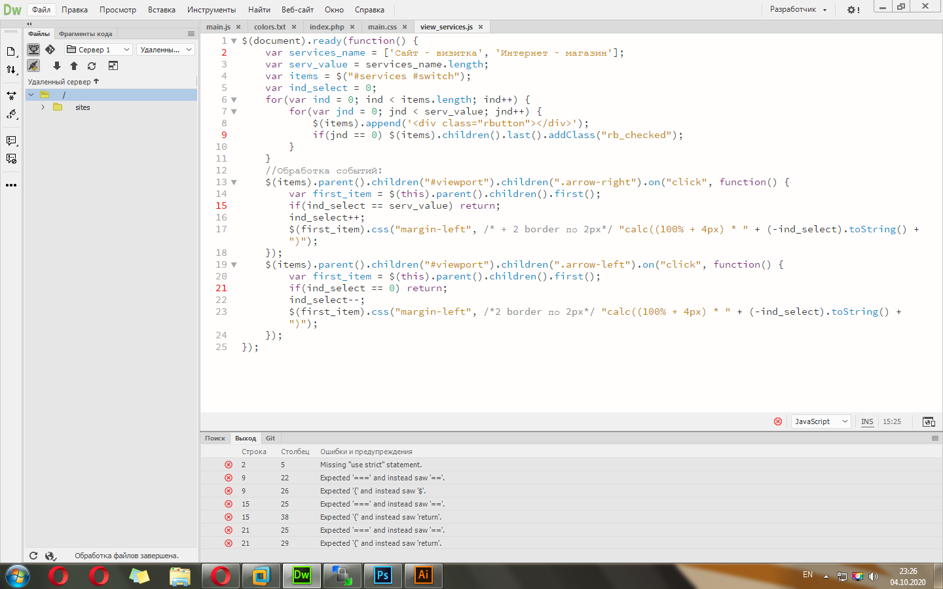Viewport: 943px width, 589px height.
Task: Open sync settings gear icon
Action: coord(853,10)
